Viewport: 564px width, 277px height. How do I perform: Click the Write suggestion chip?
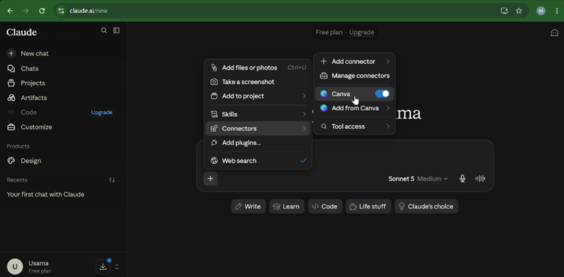tap(248, 207)
